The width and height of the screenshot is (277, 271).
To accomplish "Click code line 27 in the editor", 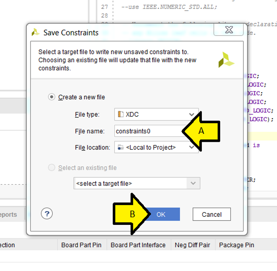I will (169, 7).
